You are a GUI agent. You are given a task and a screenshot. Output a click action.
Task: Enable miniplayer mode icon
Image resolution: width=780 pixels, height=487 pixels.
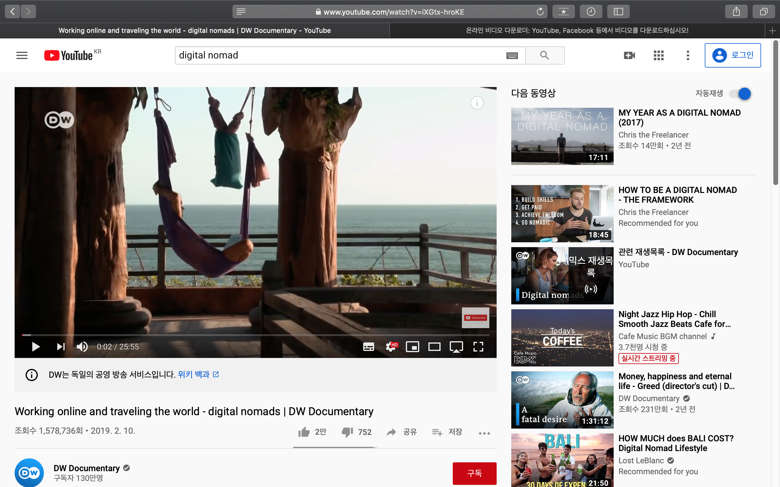click(x=412, y=347)
